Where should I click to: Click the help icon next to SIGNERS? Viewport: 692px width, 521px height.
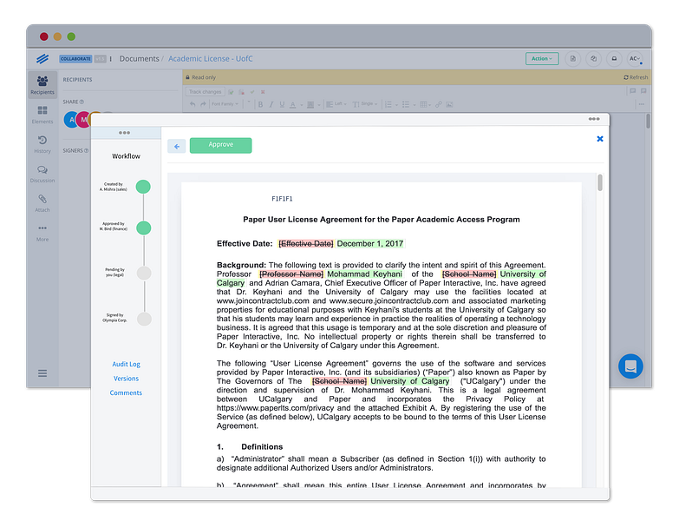click(86, 151)
